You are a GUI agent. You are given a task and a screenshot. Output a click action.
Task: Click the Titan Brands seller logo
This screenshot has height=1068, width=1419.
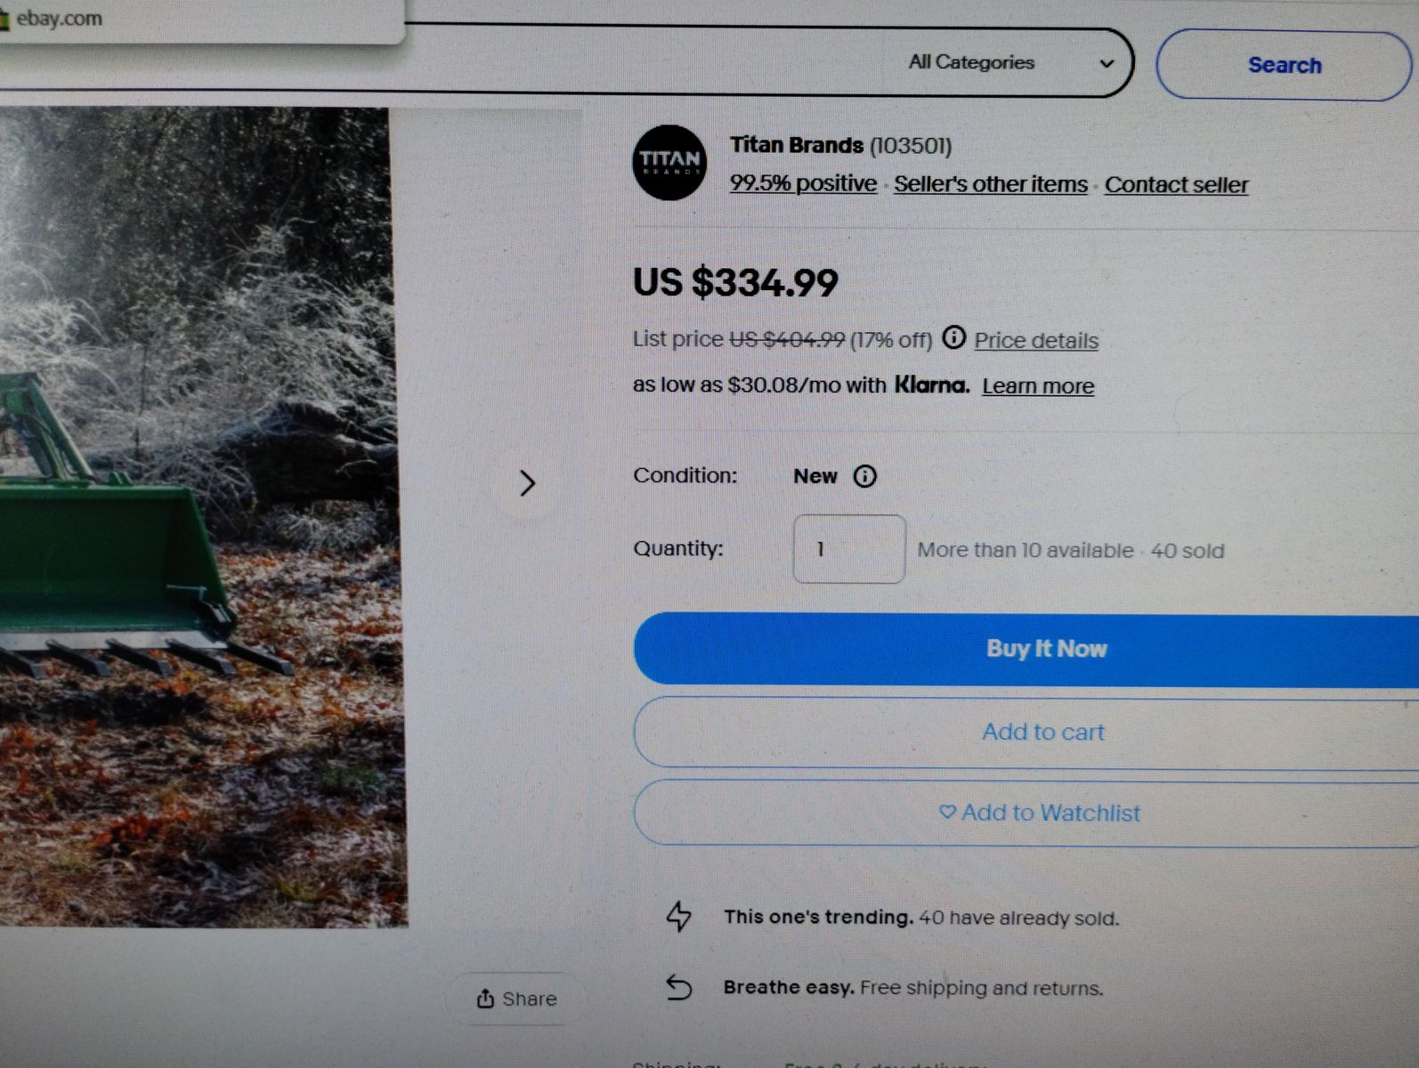(669, 162)
